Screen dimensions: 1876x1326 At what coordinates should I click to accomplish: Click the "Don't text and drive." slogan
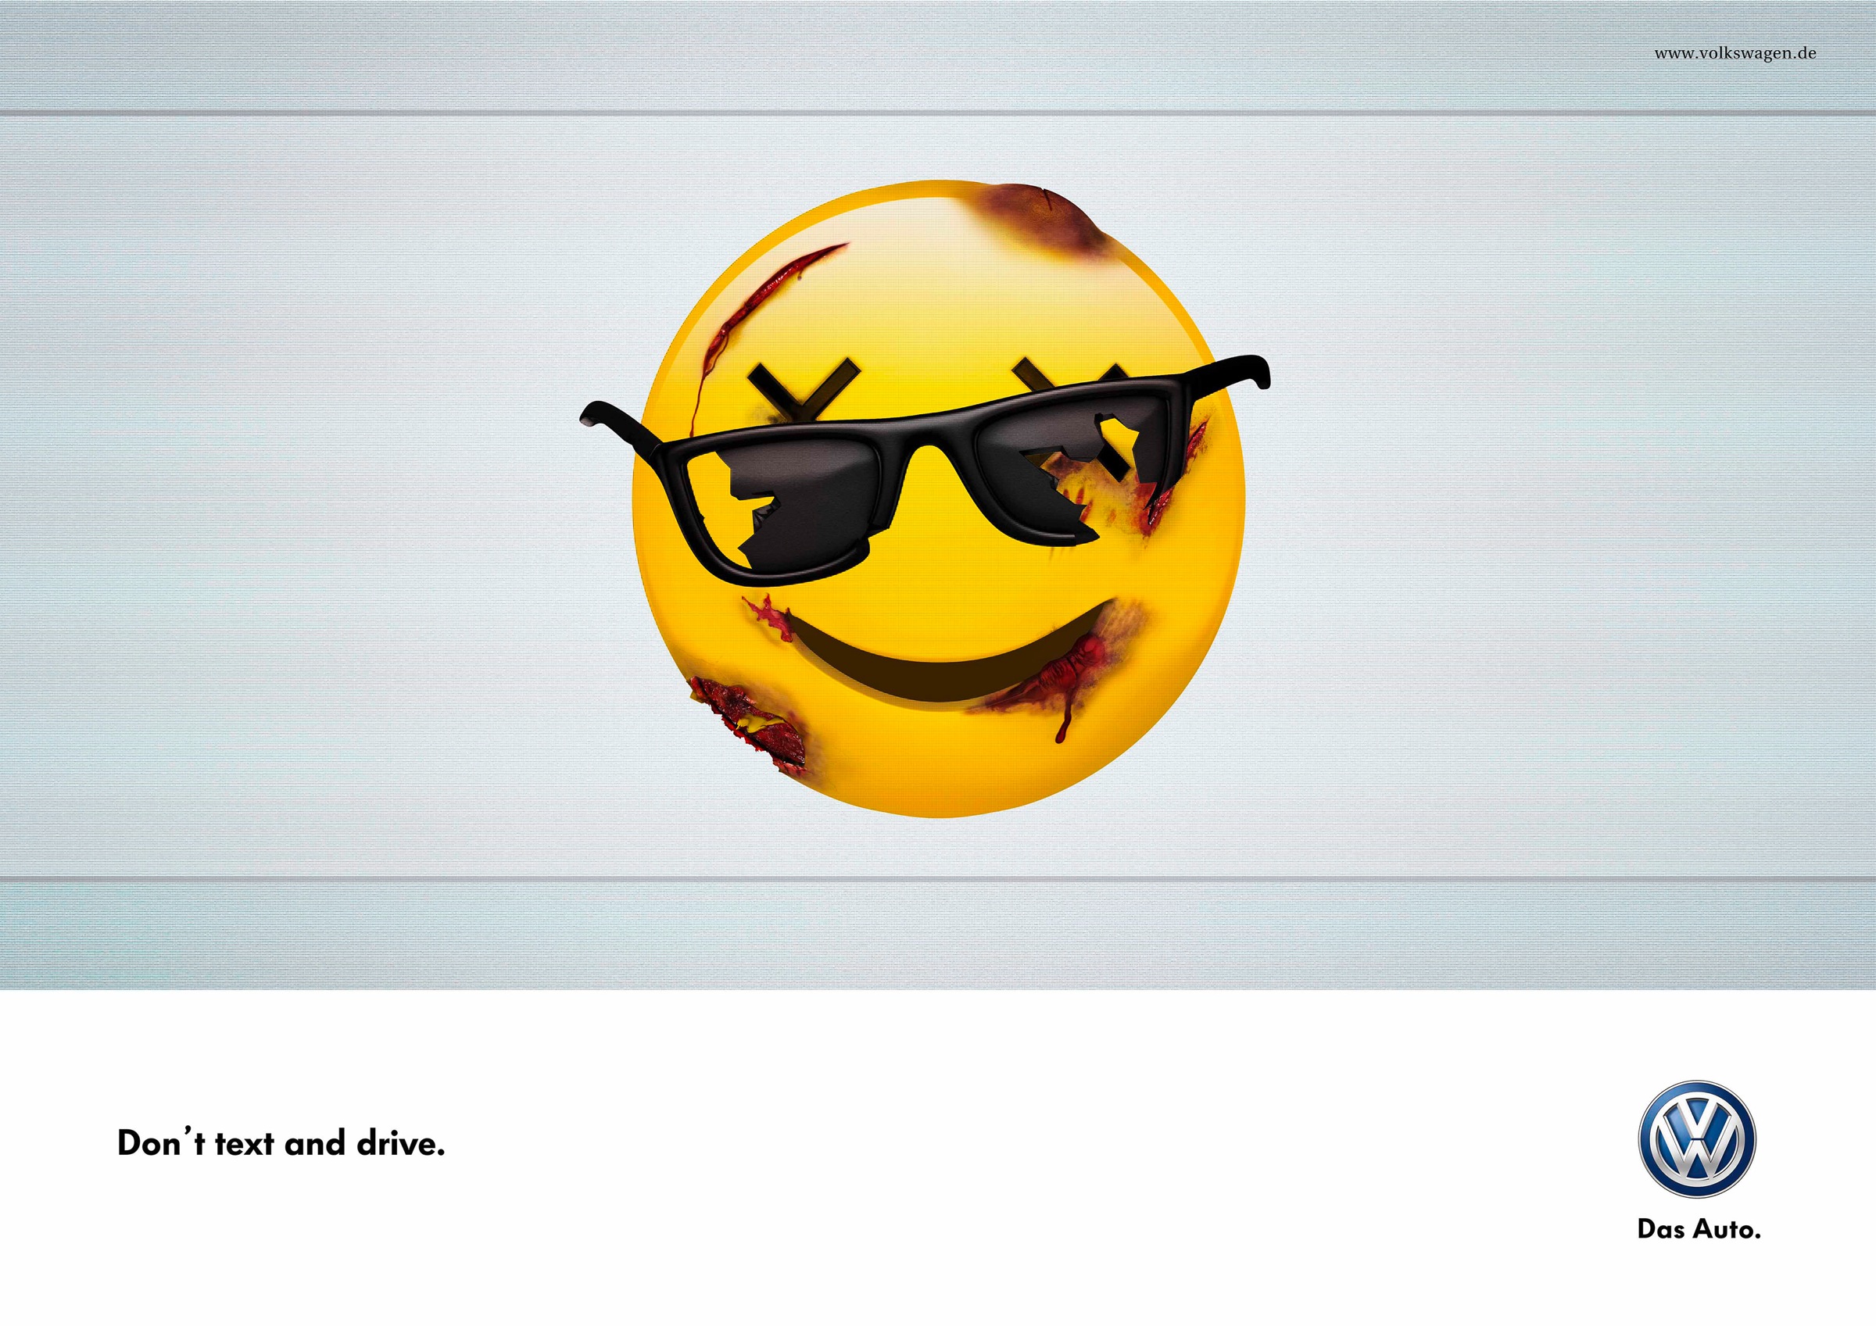[x=281, y=1143]
